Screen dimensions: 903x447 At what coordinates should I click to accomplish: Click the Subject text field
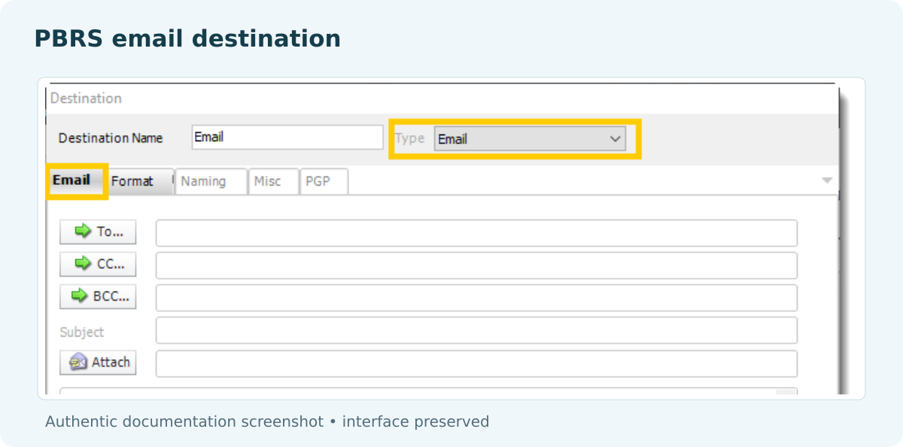coord(476,331)
